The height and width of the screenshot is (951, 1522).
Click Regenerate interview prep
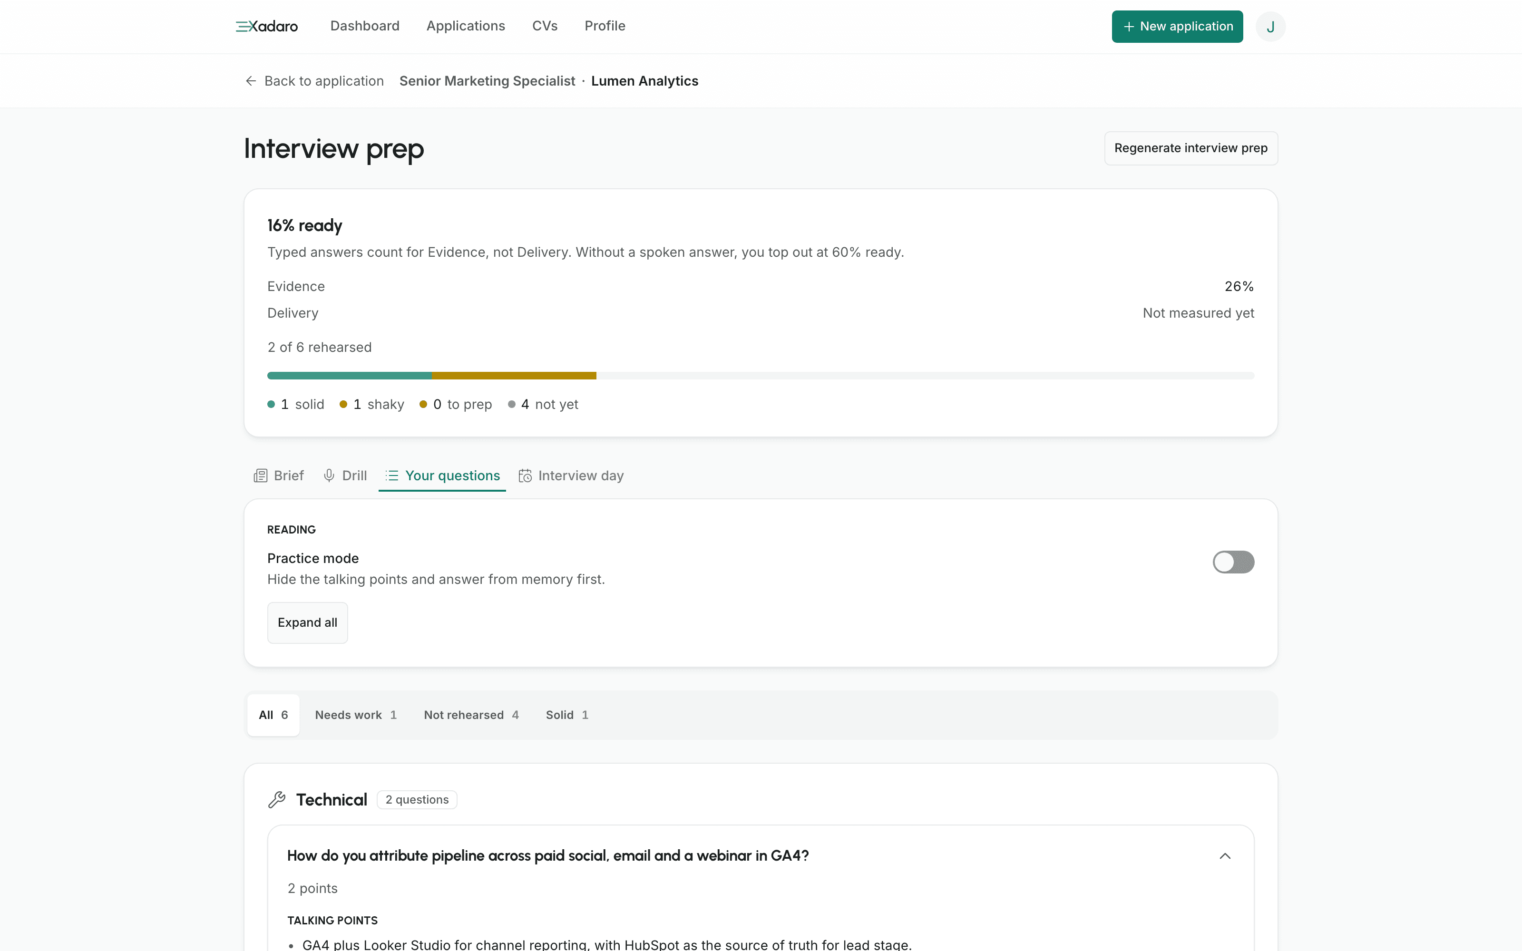tap(1191, 148)
